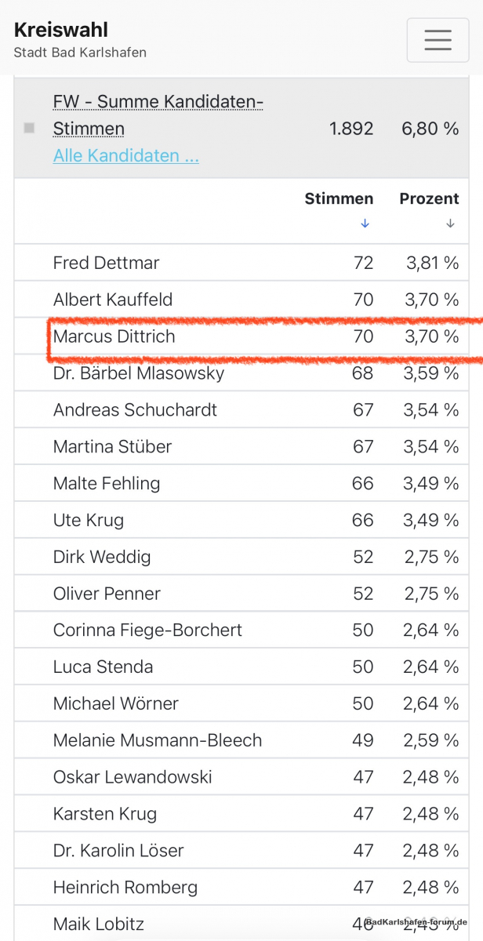
Task: Click on Martina Stüber's name
Action: coord(112,446)
